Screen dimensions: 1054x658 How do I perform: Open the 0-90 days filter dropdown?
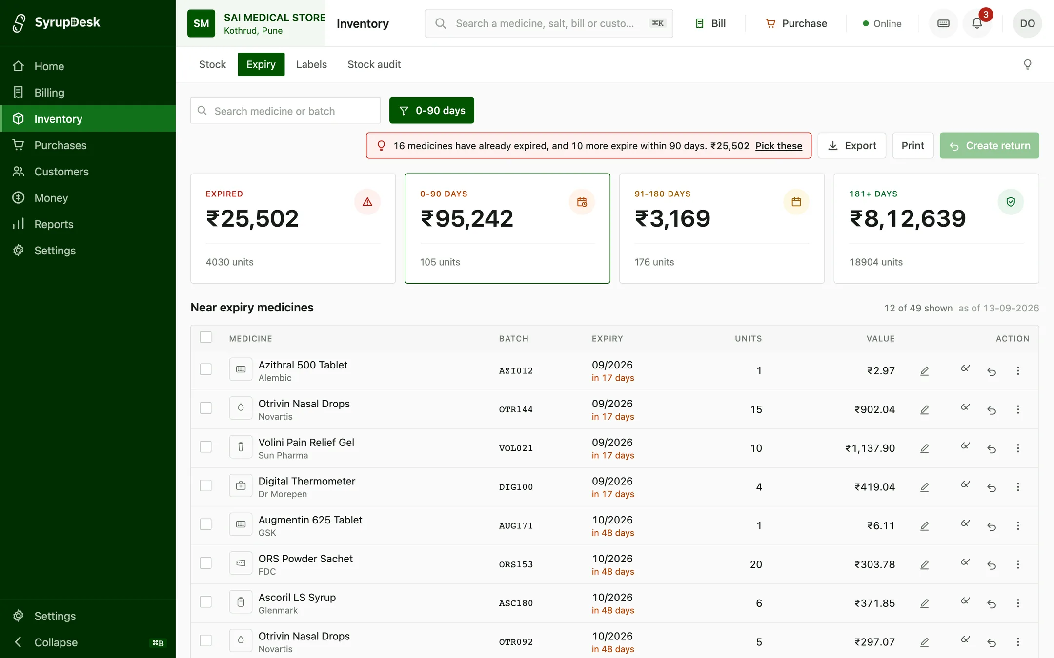pos(431,111)
